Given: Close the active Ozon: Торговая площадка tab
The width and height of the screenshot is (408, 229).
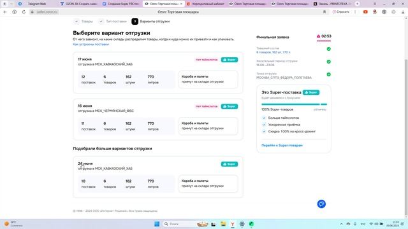Looking at the screenshot, I should point(181,4).
